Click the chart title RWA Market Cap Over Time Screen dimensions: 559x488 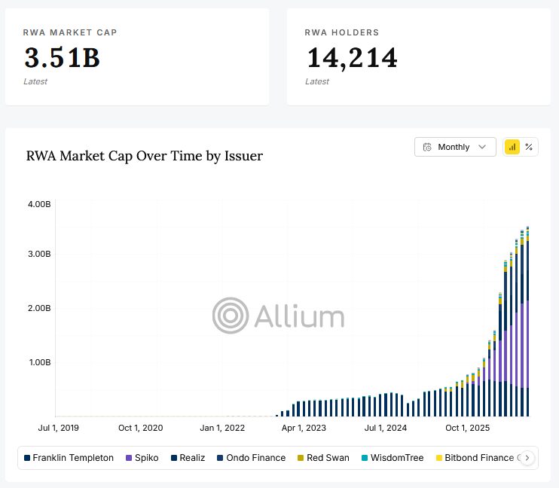pyautogui.click(x=145, y=156)
